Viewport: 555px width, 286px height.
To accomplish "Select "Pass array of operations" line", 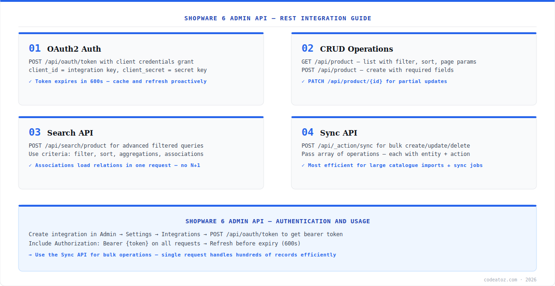I will click(x=386, y=154).
